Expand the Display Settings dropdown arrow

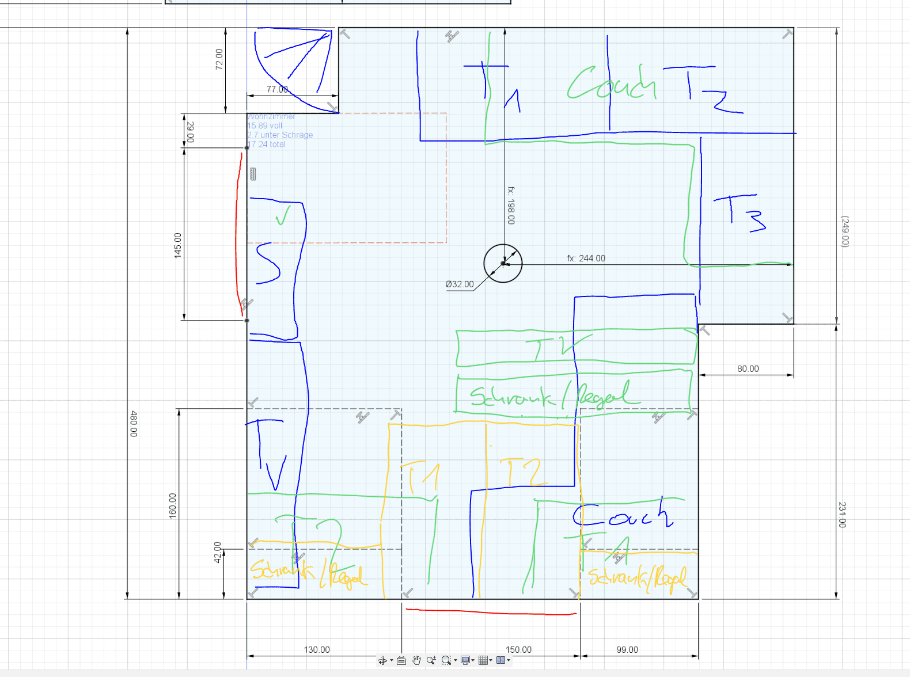(473, 660)
